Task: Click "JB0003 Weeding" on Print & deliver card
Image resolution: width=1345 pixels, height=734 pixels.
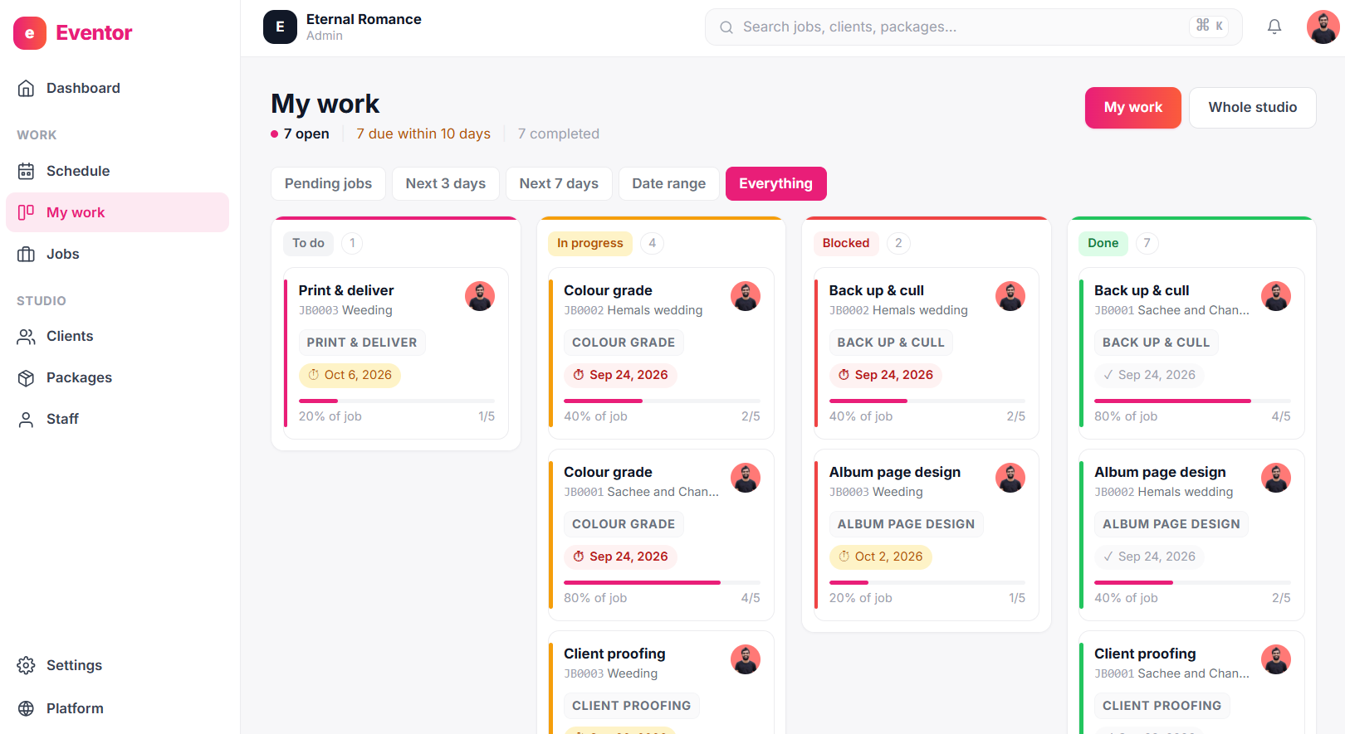Action: point(345,310)
